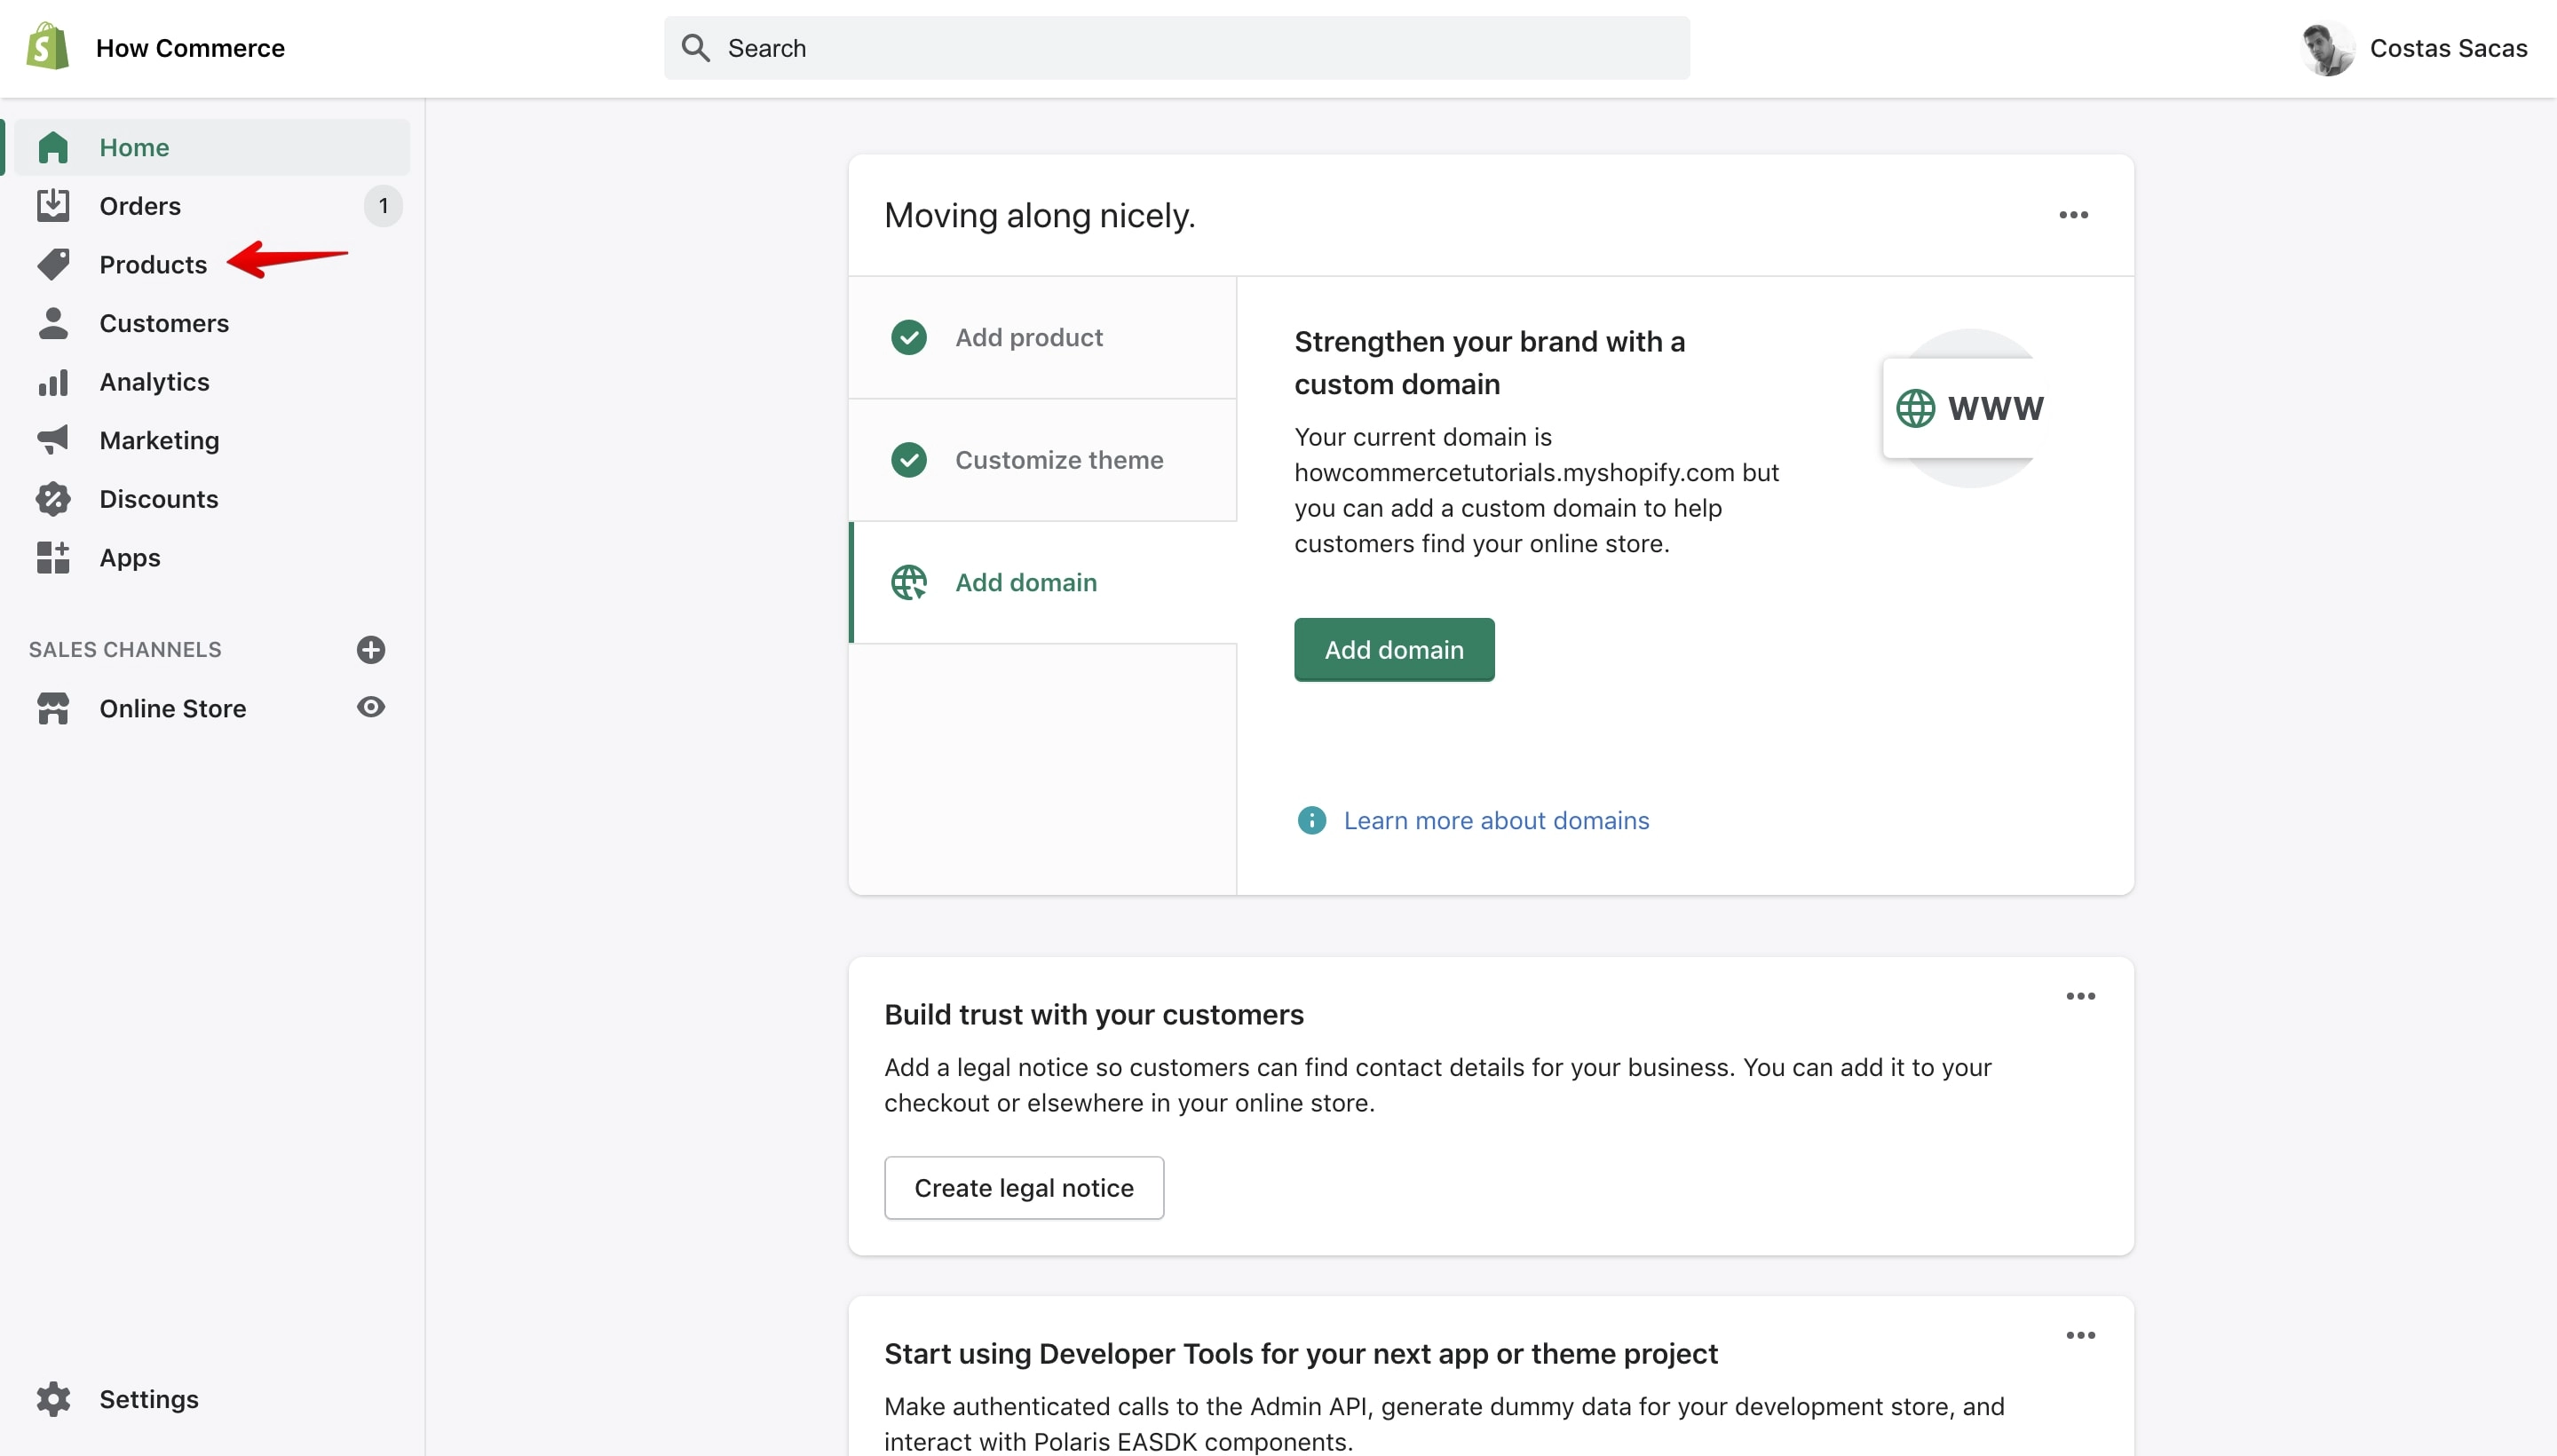Click the Shopify bag logo

point(48,47)
